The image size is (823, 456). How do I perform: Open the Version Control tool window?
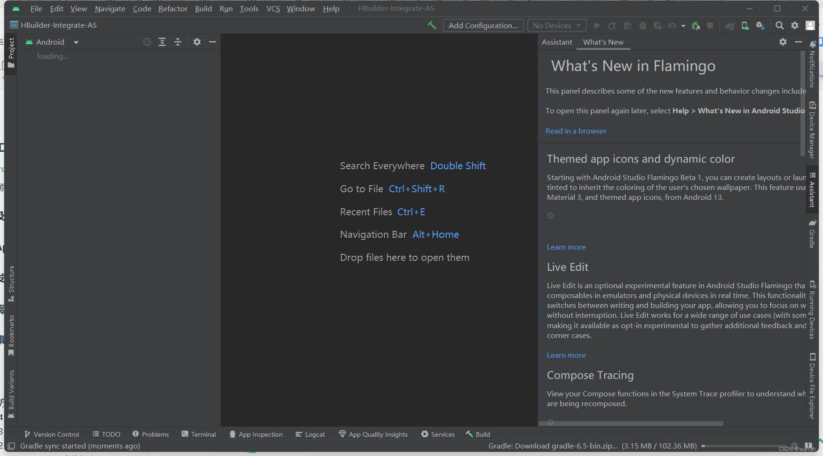coord(52,434)
